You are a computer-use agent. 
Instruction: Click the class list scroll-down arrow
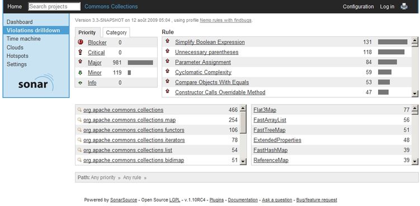click(414, 161)
